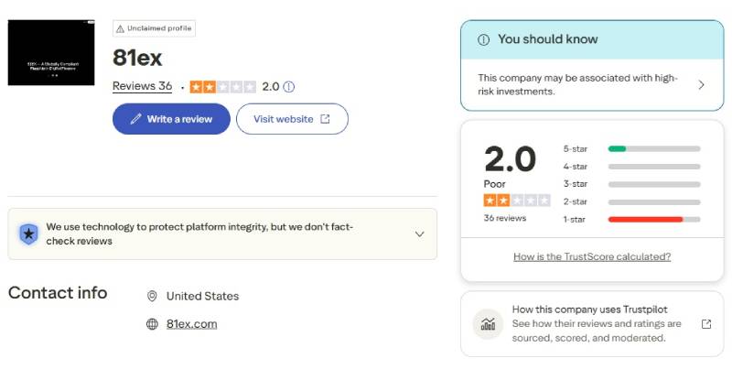Click the shield star icon in integrity notice
The image size is (732, 369).
28,234
